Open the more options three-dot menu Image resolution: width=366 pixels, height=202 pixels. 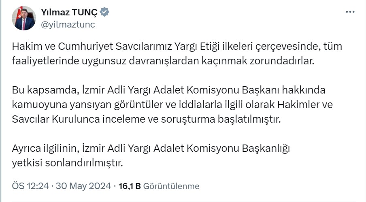click(x=350, y=12)
